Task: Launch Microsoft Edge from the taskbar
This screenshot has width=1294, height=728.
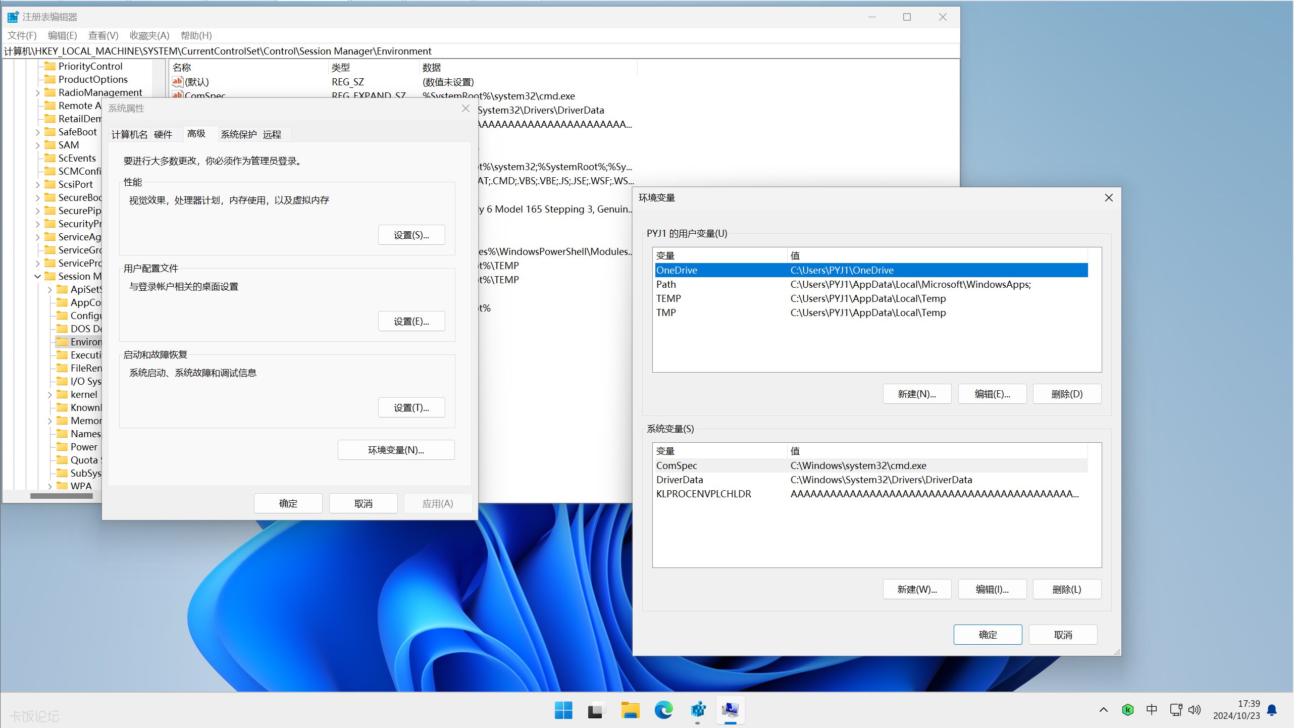Action: coord(663,710)
